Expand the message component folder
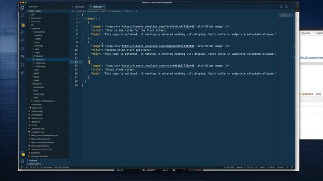 click(39, 46)
